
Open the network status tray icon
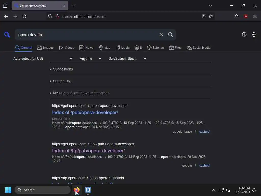221,190
